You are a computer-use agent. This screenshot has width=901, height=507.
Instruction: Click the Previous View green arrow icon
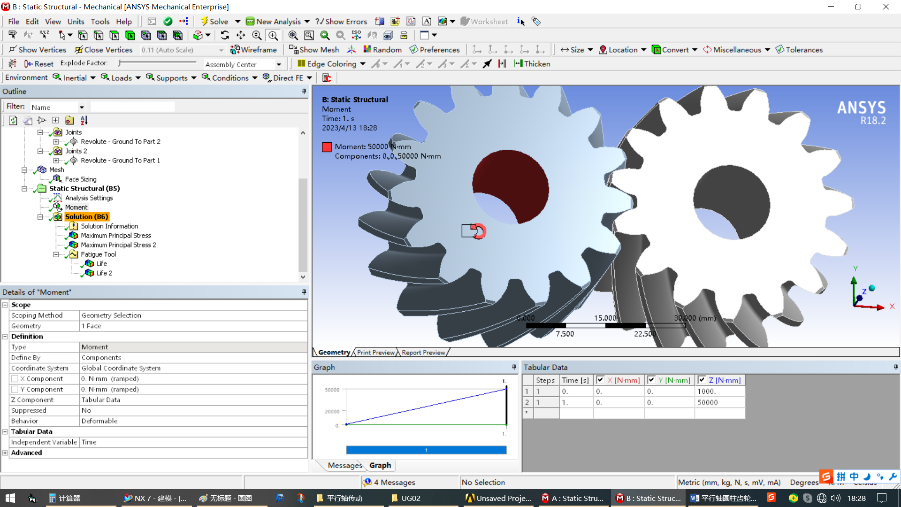325,35
